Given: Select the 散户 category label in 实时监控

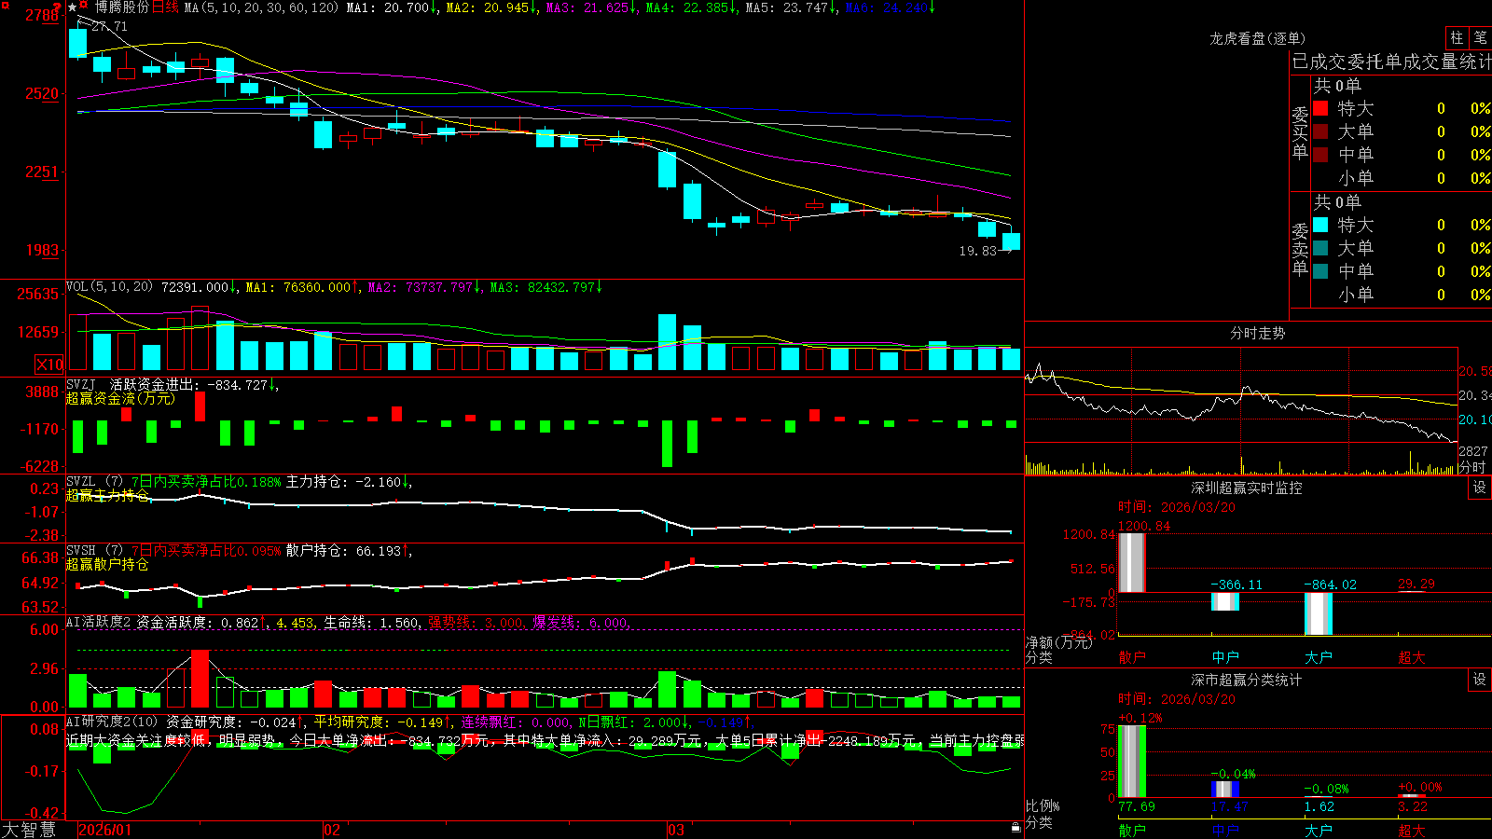Looking at the screenshot, I should point(1132,657).
